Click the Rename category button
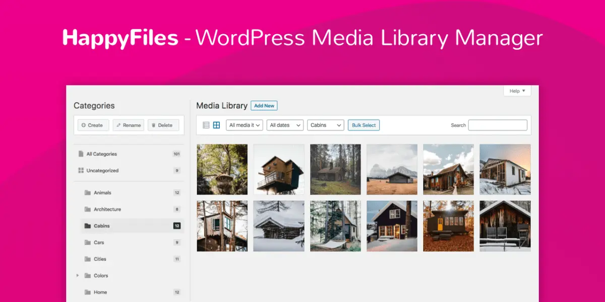 click(x=129, y=125)
